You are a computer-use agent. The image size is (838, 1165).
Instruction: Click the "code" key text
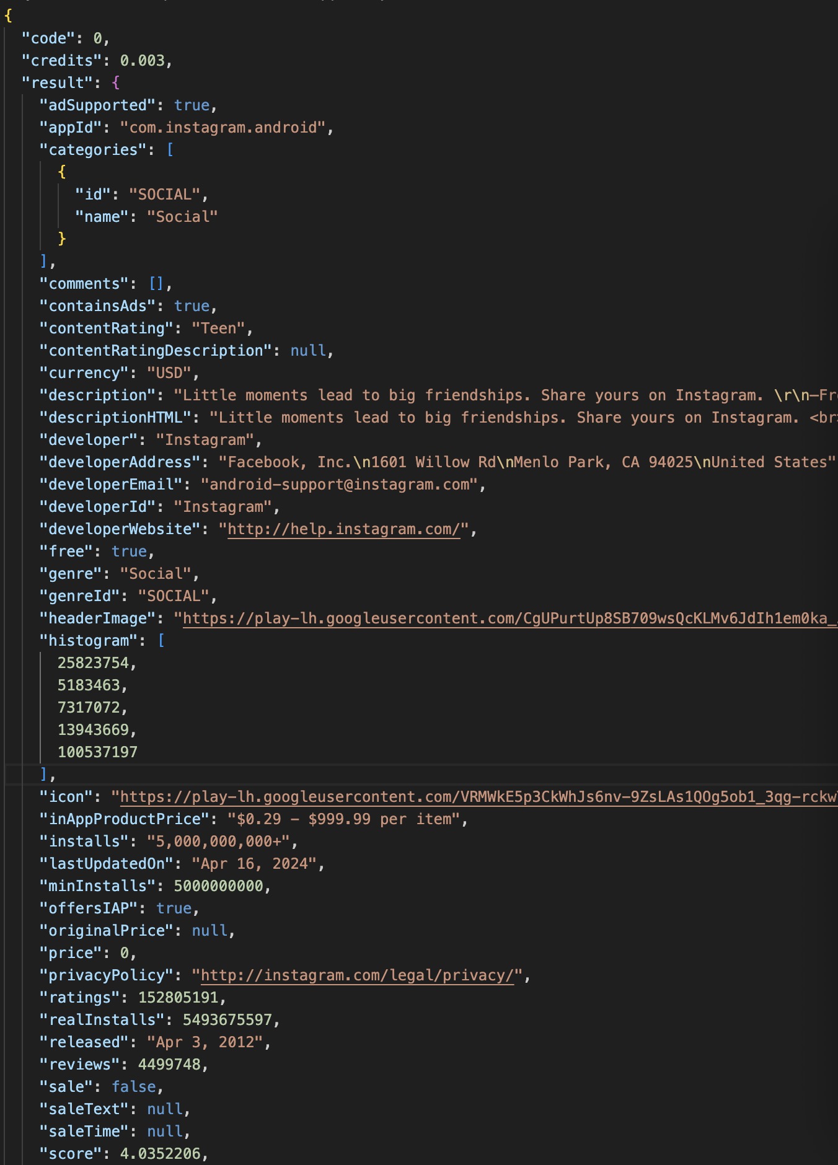(x=48, y=38)
